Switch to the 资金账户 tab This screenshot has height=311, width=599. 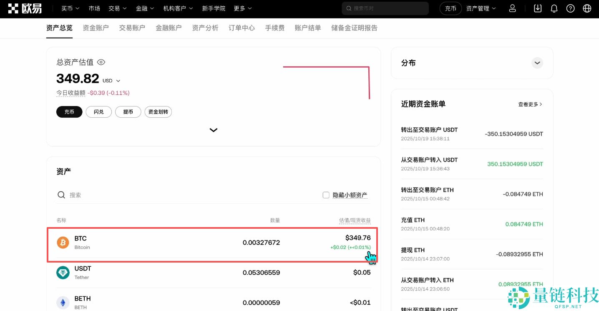click(x=95, y=28)
